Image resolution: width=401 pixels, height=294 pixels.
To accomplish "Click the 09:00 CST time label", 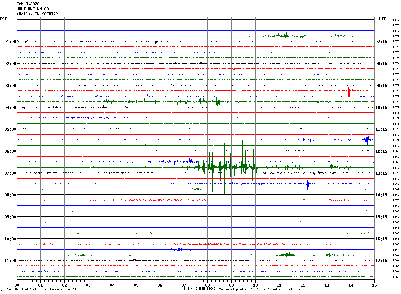I will pos(10,217).
